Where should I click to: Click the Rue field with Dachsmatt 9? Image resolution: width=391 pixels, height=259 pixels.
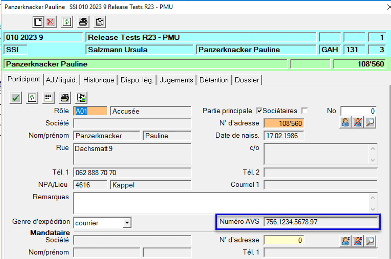click(132, 154)
